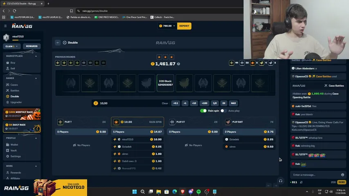This screenshot has height=196, width=349.
Task: Open Rewards link under More
Action: click(x=16, y=172)
